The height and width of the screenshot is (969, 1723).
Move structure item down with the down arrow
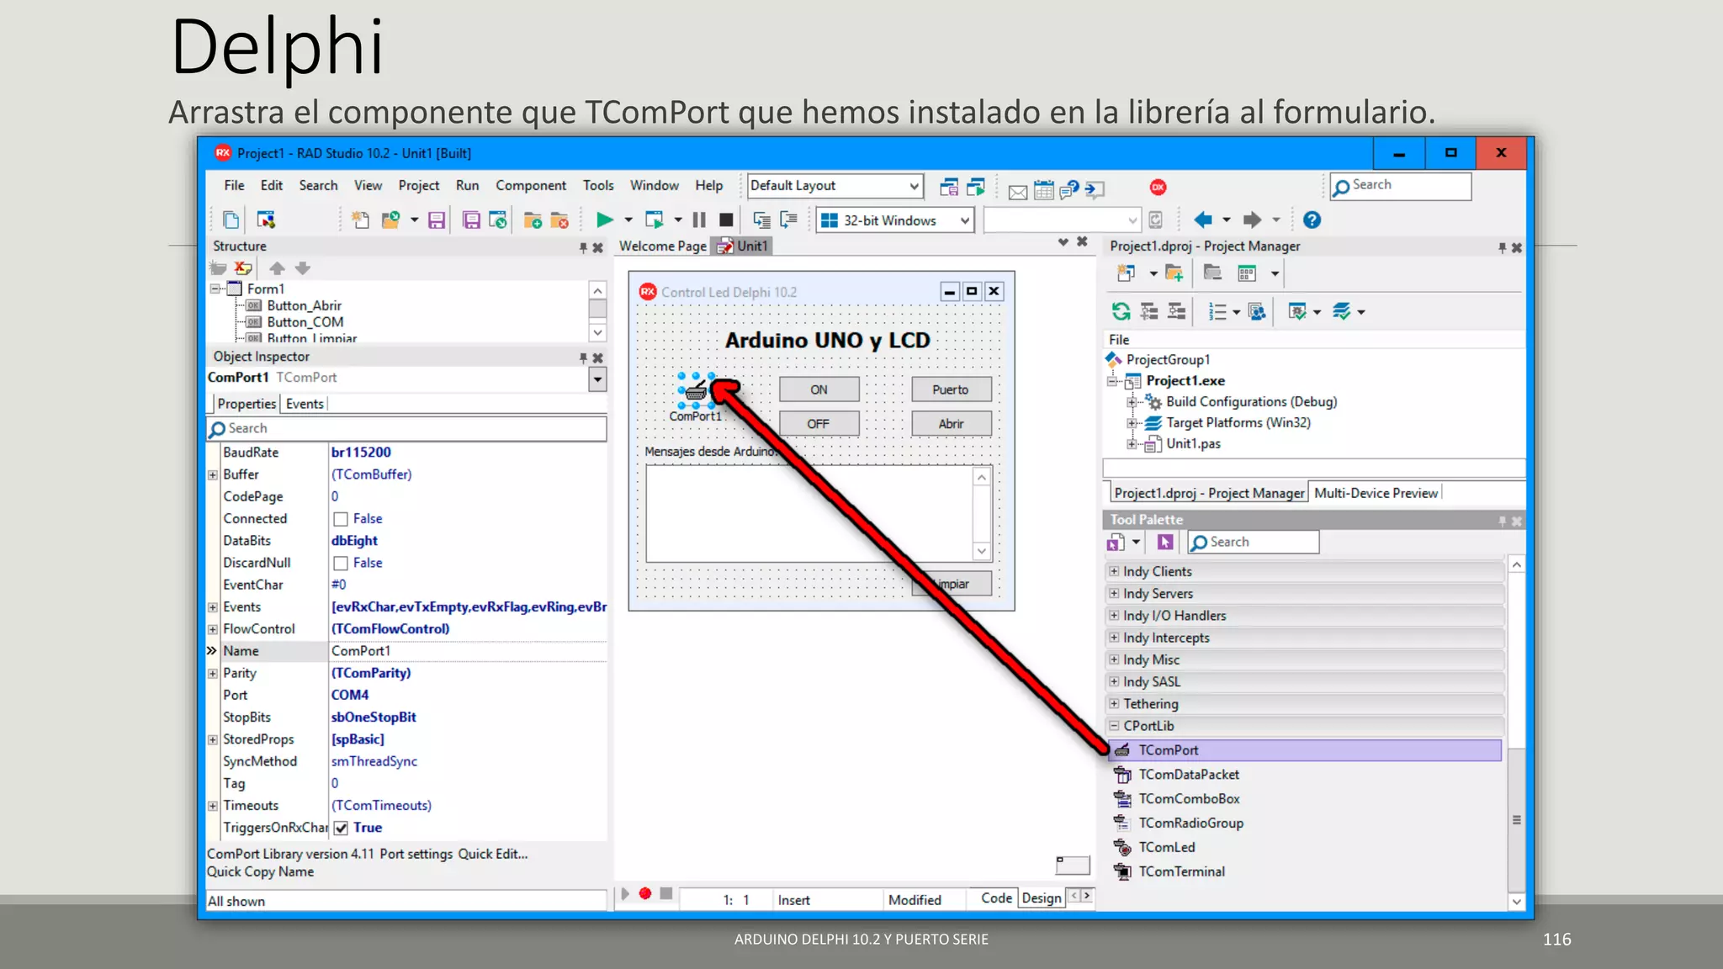pos(303,268)
